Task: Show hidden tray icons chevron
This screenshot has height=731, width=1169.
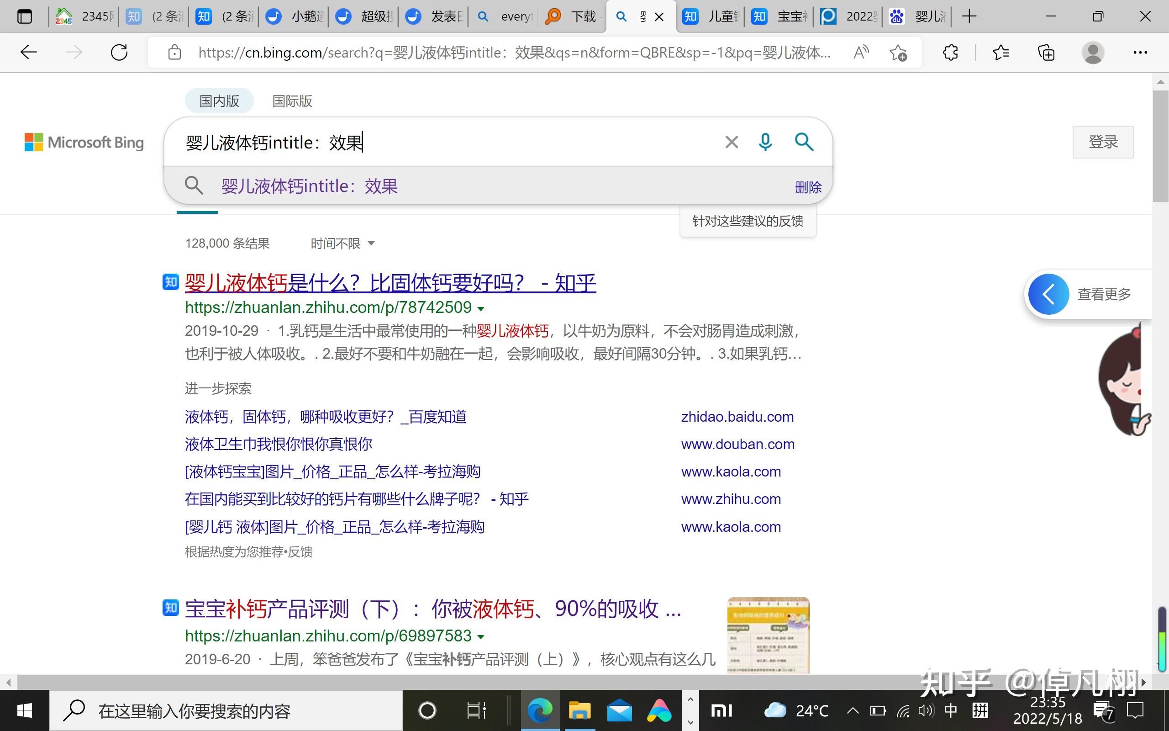Action: click(x=853, y=711)
